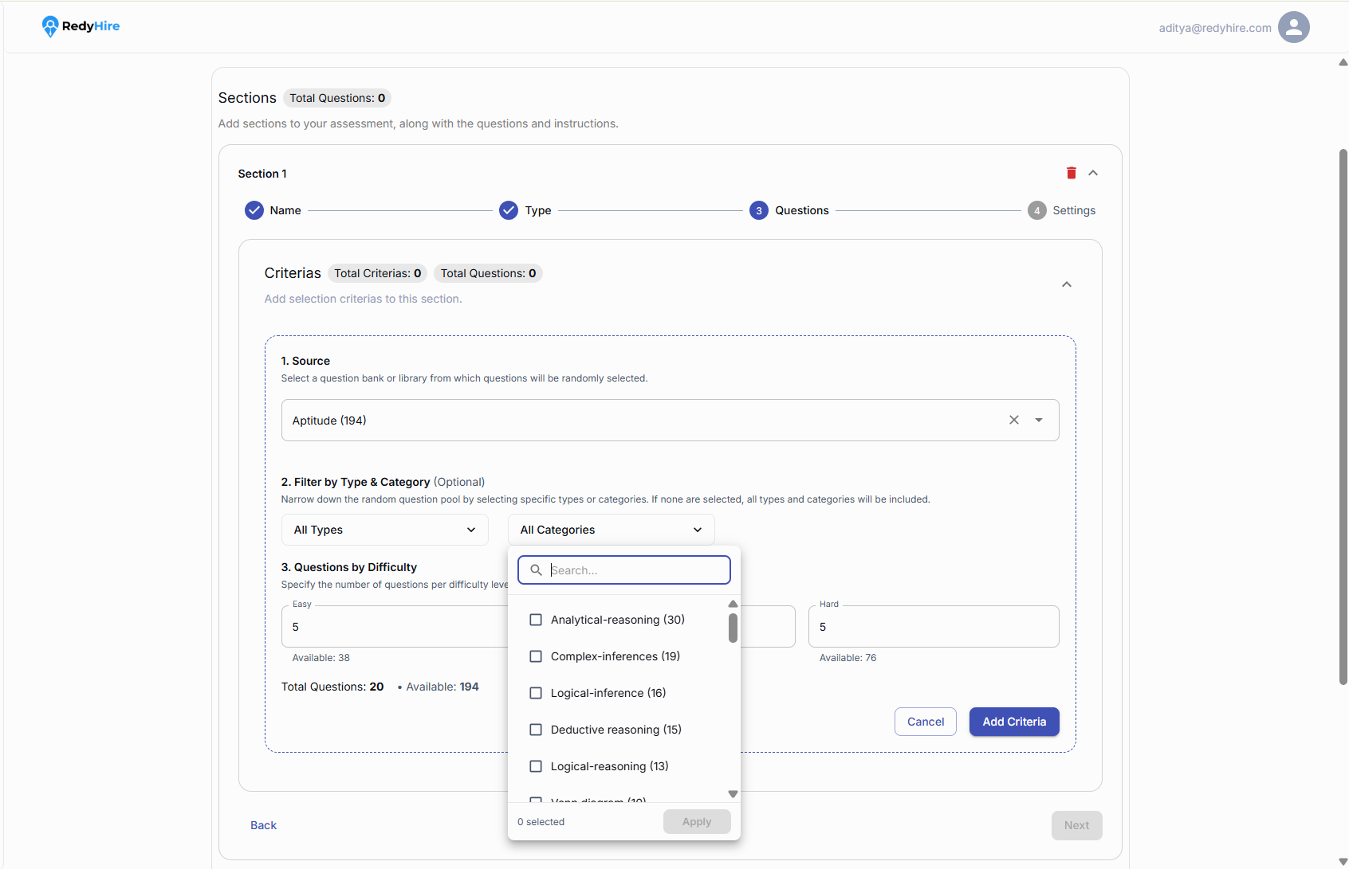Click the category list scroll-up arrow
This screenshot has height=869, width=1349.
tap(733, 604)
